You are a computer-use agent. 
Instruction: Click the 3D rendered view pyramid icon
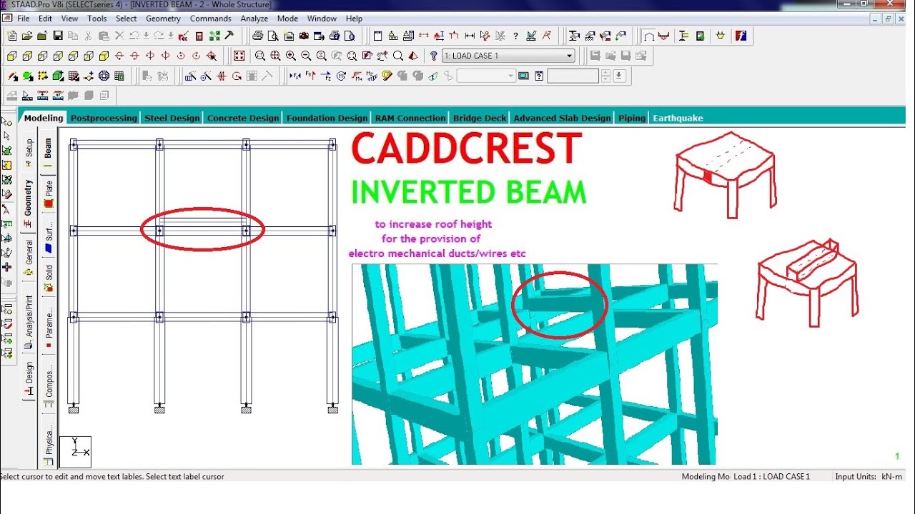413,56
